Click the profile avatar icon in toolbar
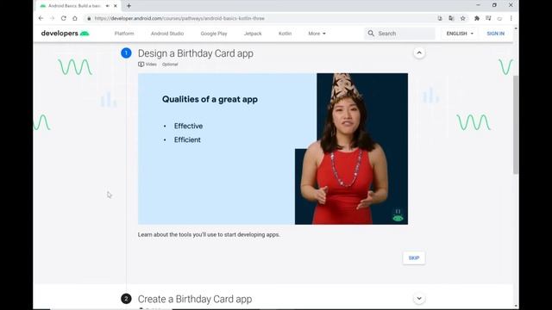Viewport: 552px width, 310px height. point(499,18)
